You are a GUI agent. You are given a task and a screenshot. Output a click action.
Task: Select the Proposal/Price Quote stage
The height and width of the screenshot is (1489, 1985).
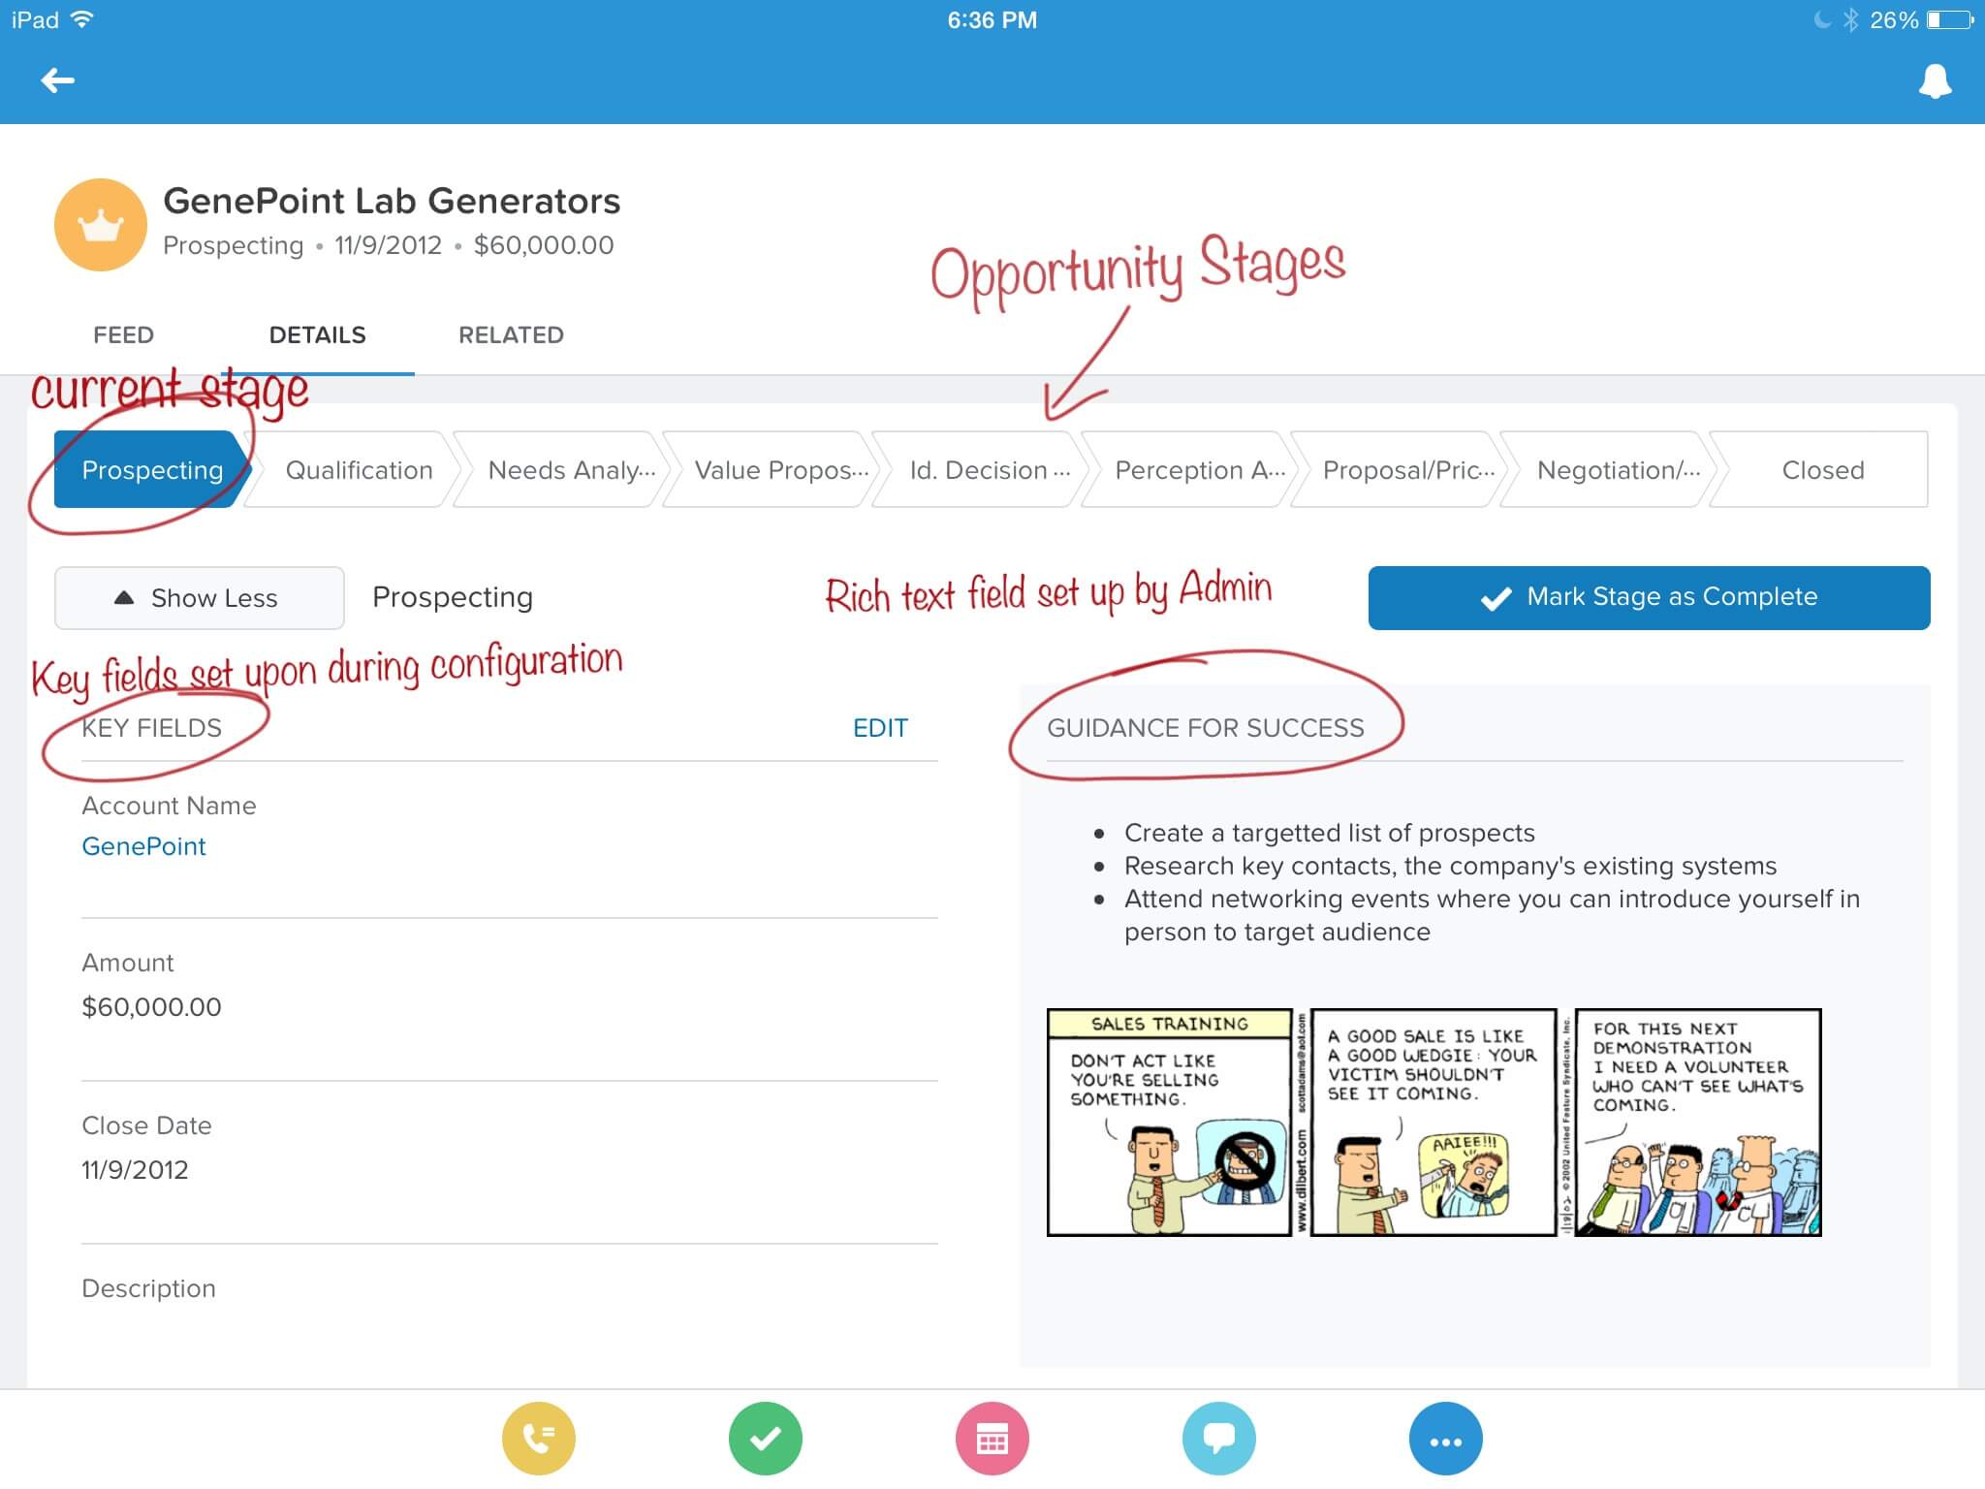1407,470
